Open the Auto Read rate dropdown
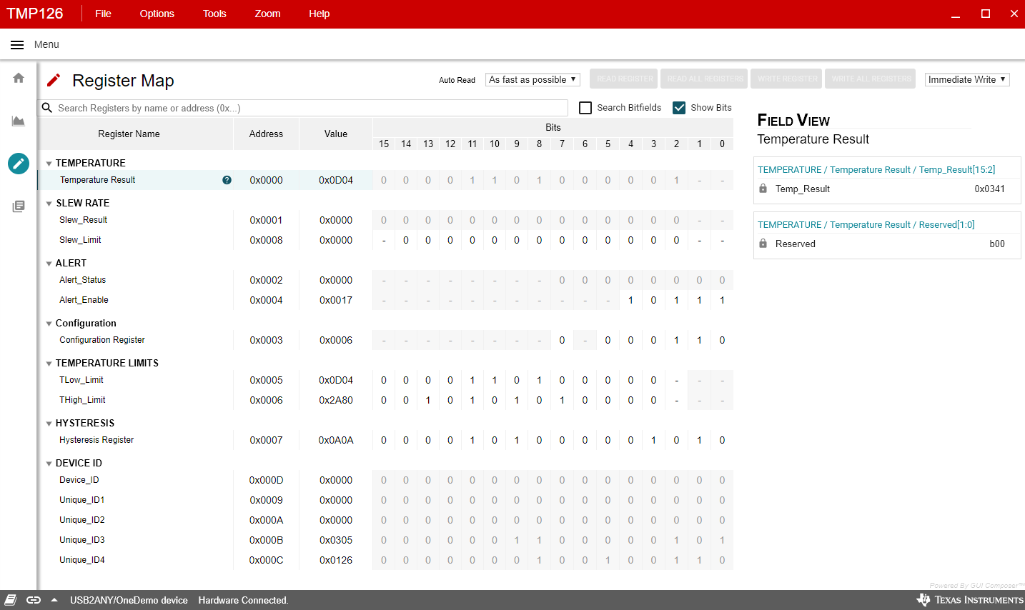Image resolution: width=1025 pixels, height=610 pixels. [533, 79]
